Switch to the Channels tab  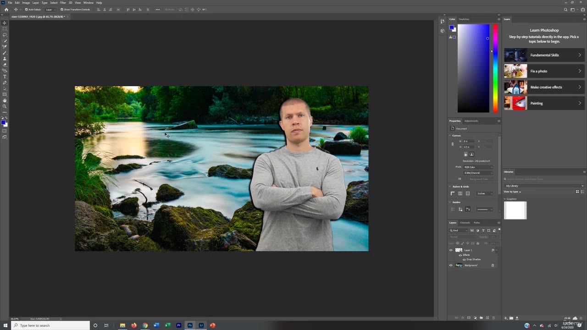click(x=465, y=223)
